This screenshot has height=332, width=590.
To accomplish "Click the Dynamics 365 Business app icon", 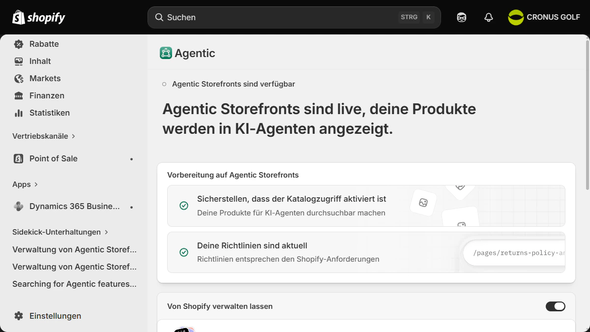I will point(19,207).
